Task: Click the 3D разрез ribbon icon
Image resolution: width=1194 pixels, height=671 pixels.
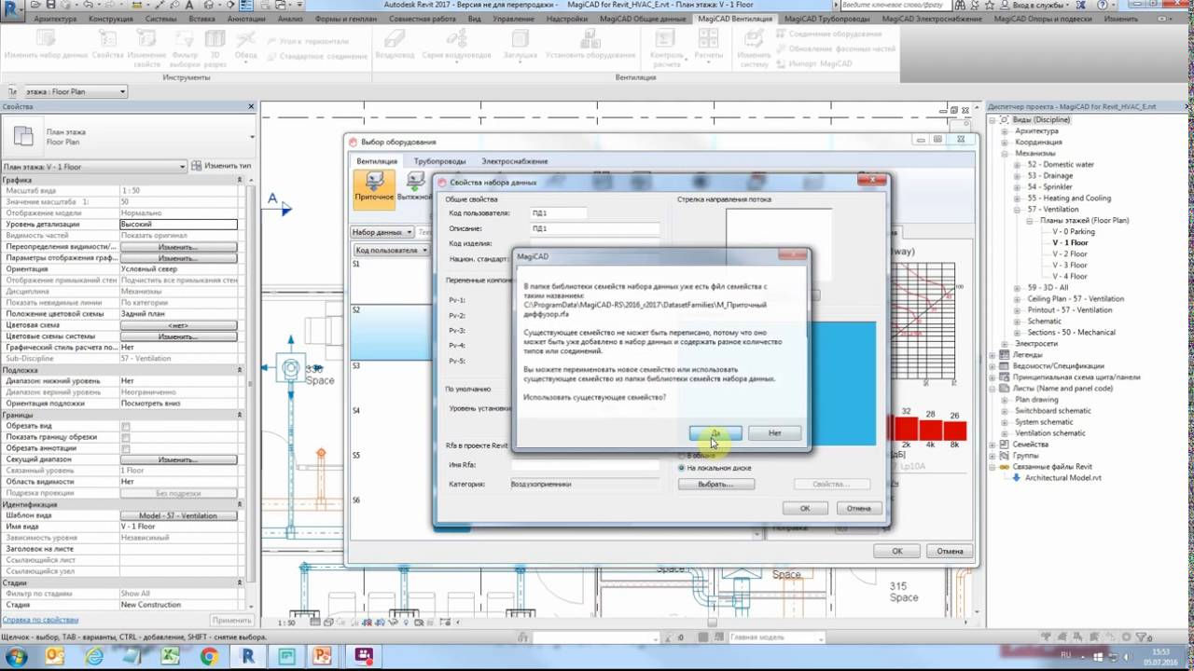Action: pos(215,48)
